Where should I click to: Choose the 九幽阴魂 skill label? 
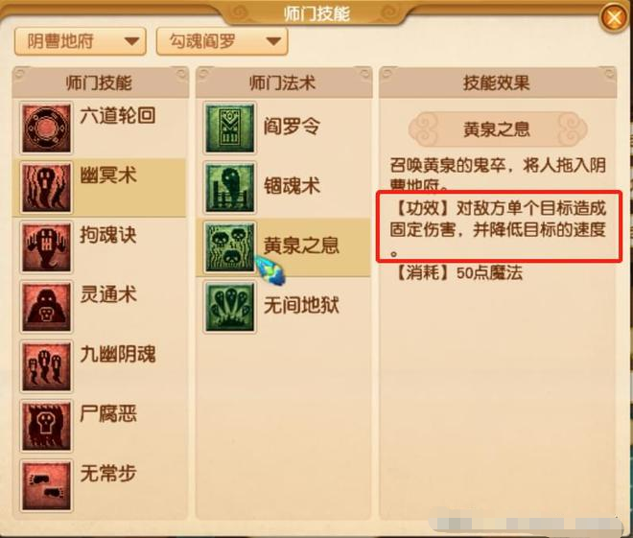tap(117, 354)
